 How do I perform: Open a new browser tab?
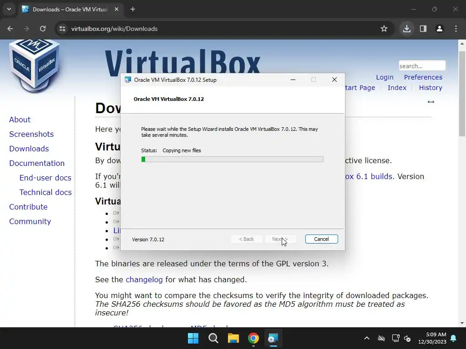133,9
